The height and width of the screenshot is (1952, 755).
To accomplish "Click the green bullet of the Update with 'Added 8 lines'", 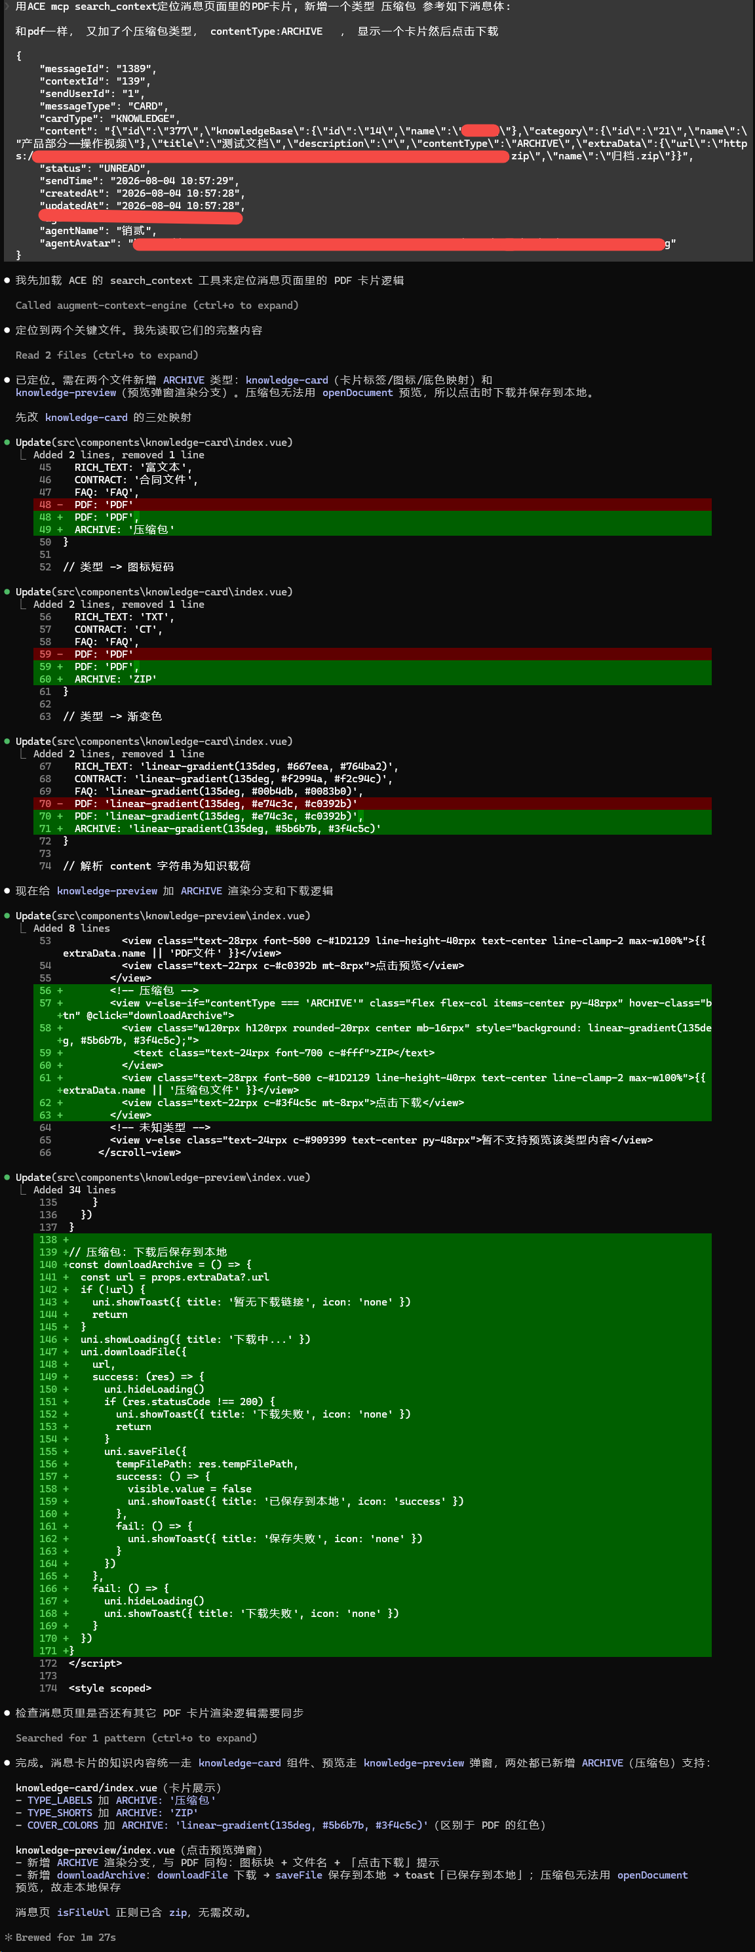I will click(x=8, y=916).
